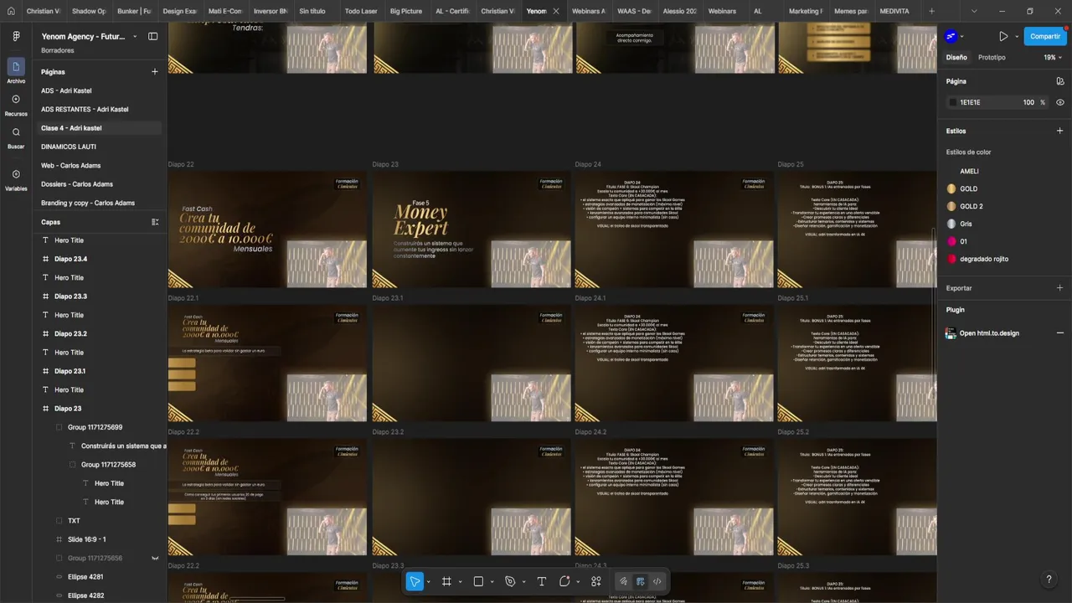Click the page background 1E1E1E color swatch
Image resolution: width=1072 pixels, height=603 pixels.
(x=952, y=102)
